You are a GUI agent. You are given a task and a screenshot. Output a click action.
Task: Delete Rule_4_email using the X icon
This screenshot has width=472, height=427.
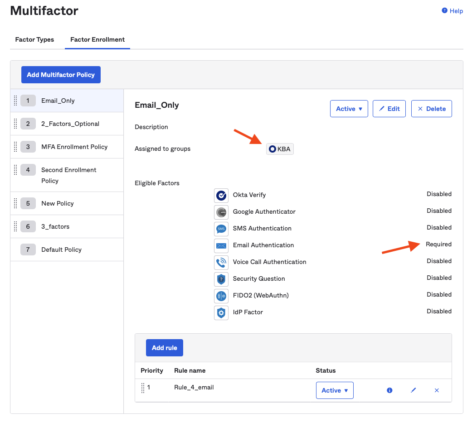click(437, 390)
